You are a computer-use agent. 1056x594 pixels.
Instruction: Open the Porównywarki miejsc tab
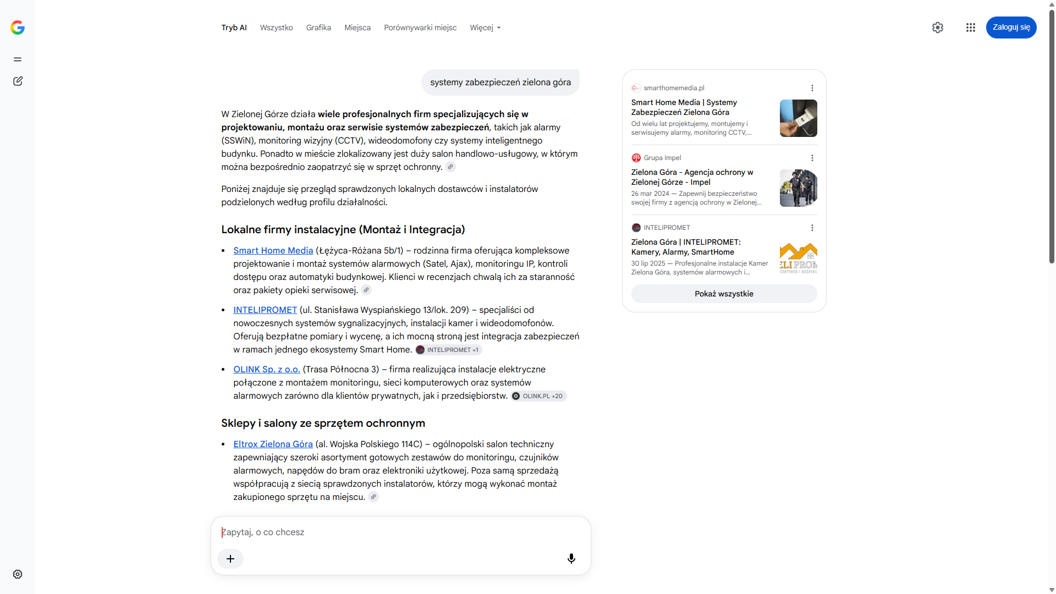coord(420,28)
